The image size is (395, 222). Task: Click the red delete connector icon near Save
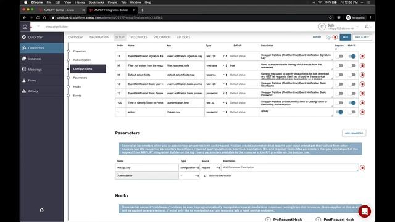[x=335, y=37]
